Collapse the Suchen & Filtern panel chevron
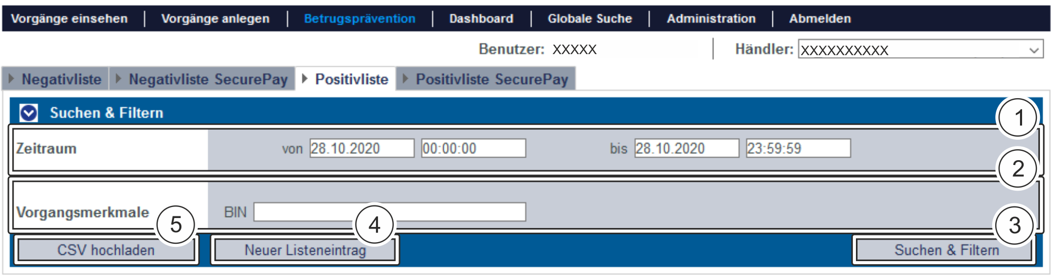 [28, 112]
